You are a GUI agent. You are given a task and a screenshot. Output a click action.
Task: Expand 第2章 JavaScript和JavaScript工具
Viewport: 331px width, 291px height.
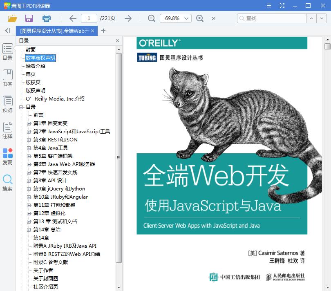point(29,132)
